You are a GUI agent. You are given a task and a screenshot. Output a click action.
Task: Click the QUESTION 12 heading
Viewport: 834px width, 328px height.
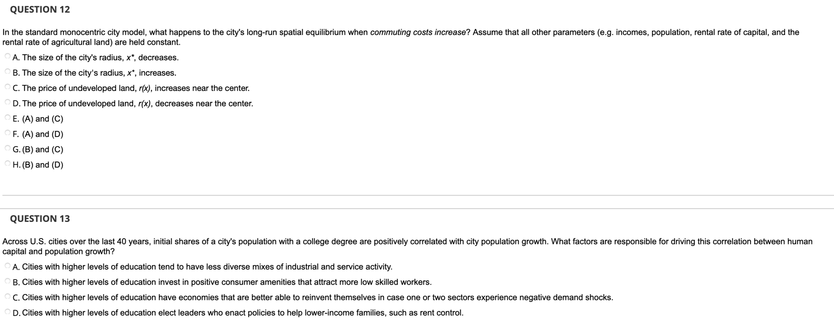(39, 9)
